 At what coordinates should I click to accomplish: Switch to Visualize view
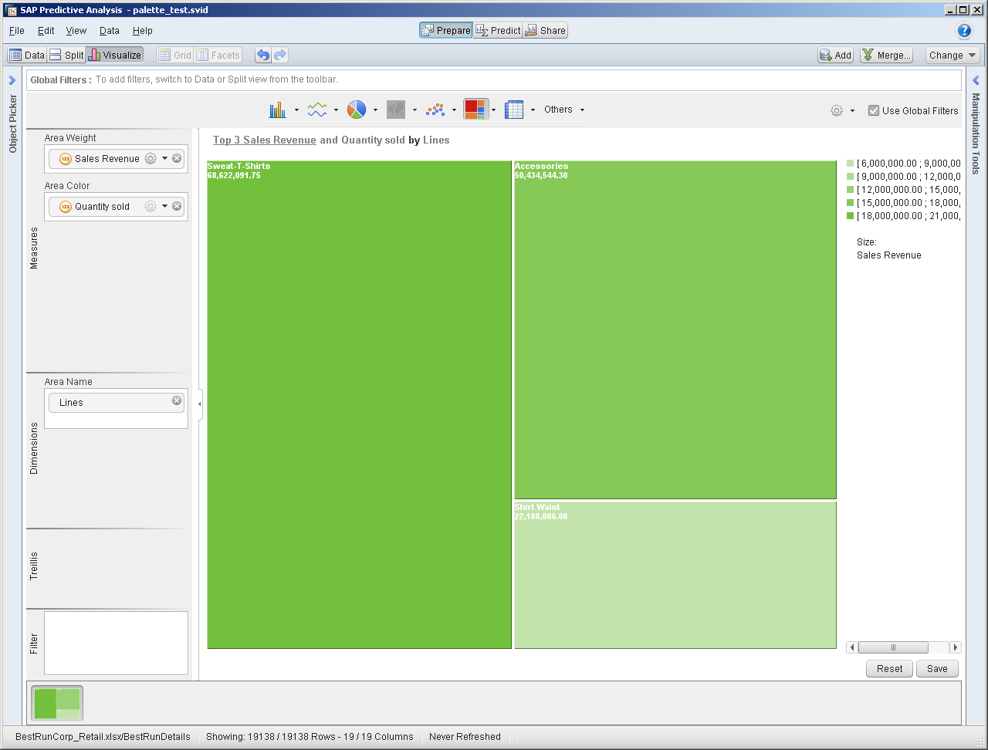click(x=114, y=55)
